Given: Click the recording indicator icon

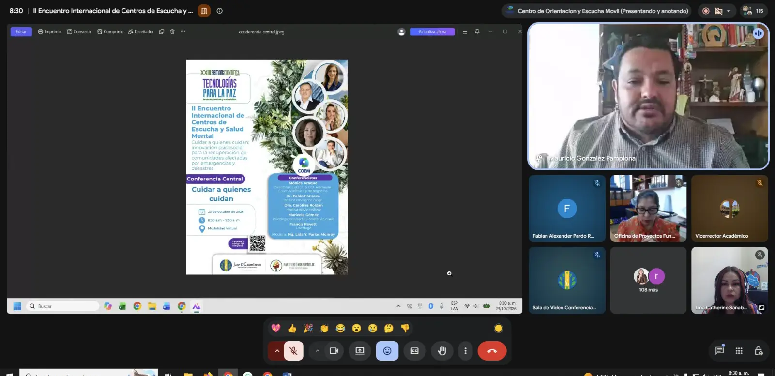Looking at the screenshot, I should [x=706, y=11].
